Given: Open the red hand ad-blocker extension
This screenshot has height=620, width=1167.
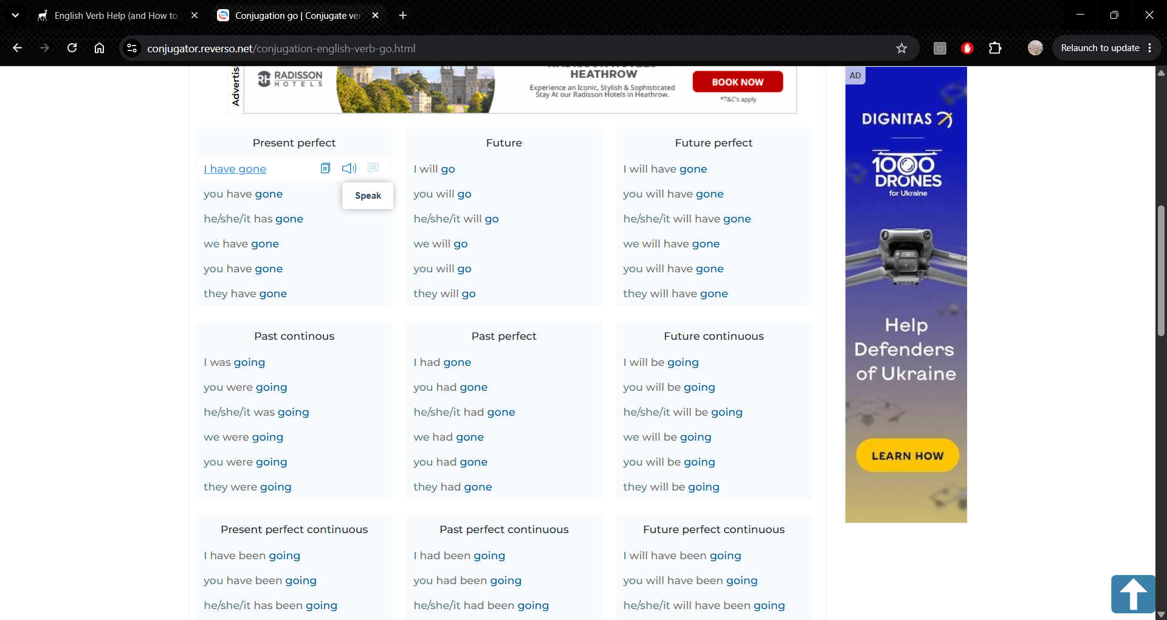Looking at the screenshot, I should [x=967, y=48].
